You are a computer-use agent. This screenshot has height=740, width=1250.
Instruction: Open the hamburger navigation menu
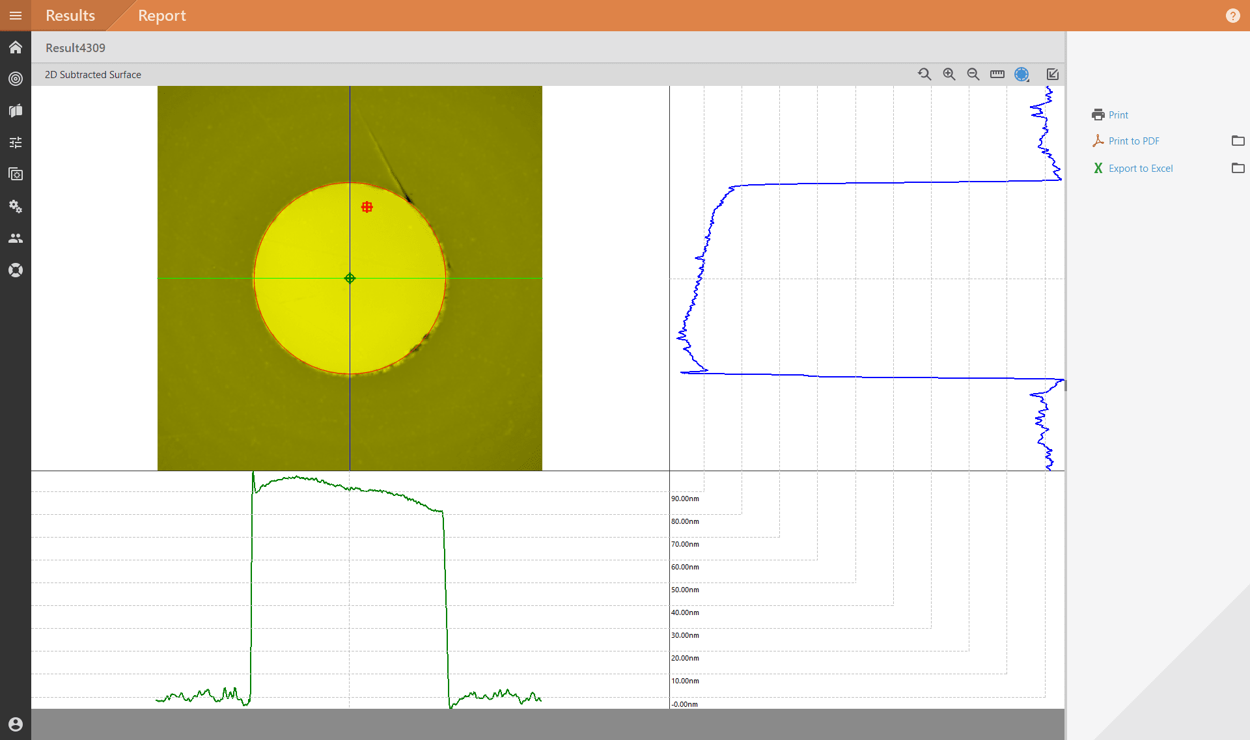click(16, 16)
